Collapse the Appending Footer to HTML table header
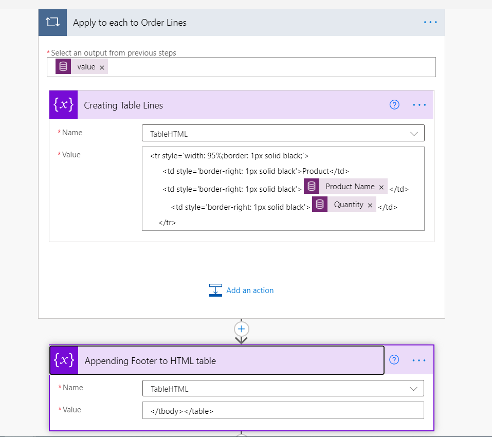The image size is (492, 437). point(231,360)
